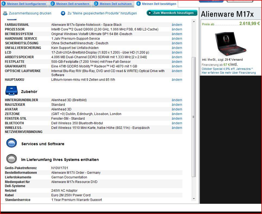Click Hier erfahren Sie mehr über Finanzierung
This screenshot has width=262, height=214.
click(x=229, y=73)
